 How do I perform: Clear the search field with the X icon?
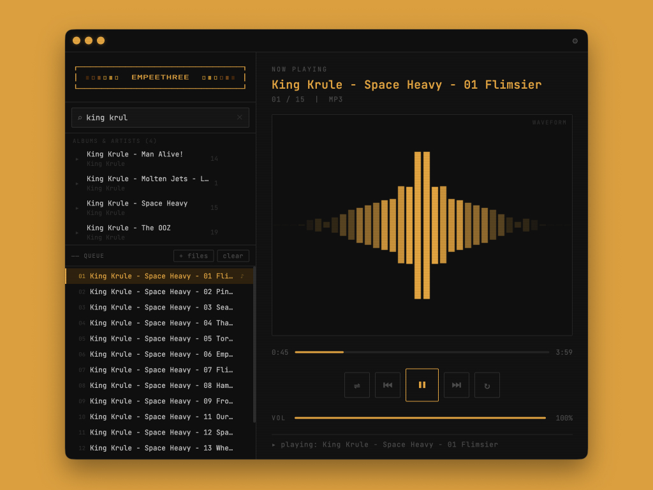(240, 117)
